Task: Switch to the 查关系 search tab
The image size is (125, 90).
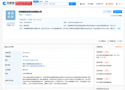Action: point(46,1)
